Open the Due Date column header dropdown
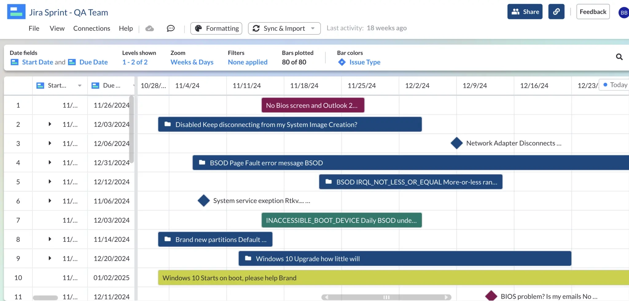 coord(134,86)
